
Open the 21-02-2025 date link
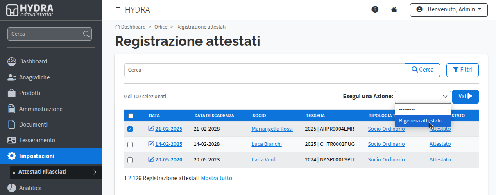point(169,129)
